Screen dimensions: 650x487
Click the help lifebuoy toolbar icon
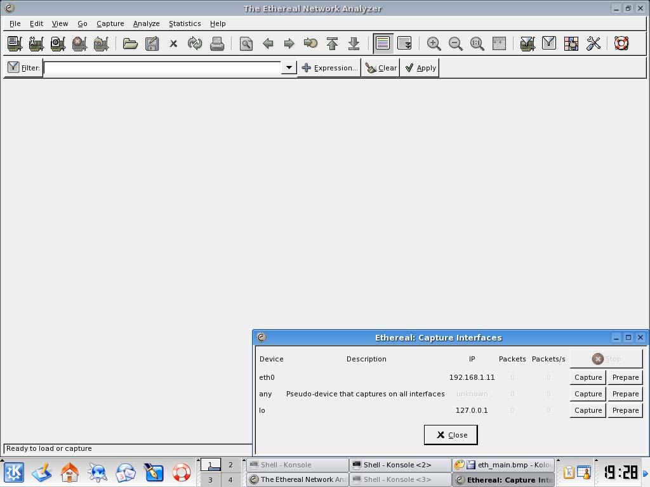(621, 44)
